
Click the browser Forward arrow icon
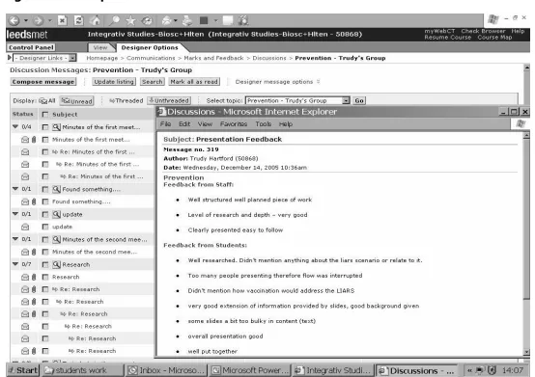(x=39, y=21)
